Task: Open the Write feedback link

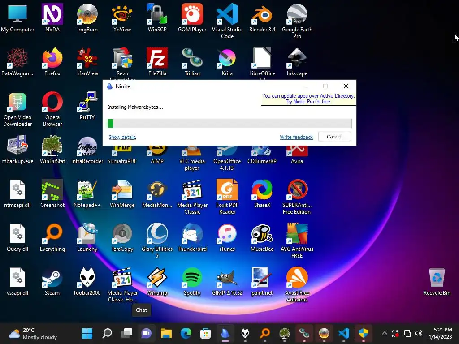Action: (296, 137)
